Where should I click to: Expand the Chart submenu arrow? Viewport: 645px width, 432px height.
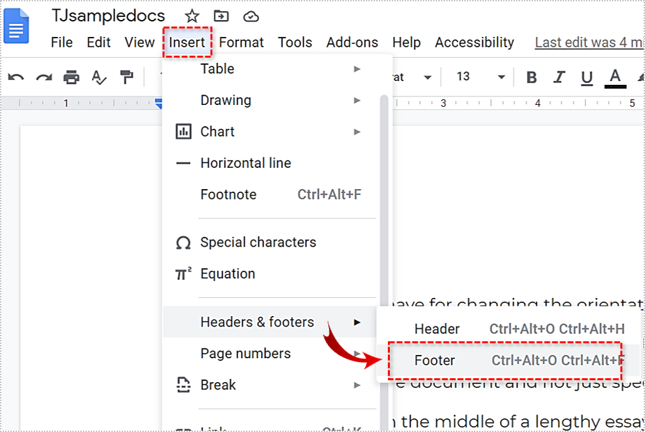(x=357, y=132)
